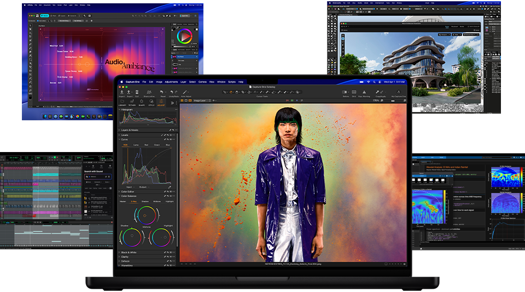Click the viewer zoom slider
This screenshot has height=292, width=525.
pos(393,101)
